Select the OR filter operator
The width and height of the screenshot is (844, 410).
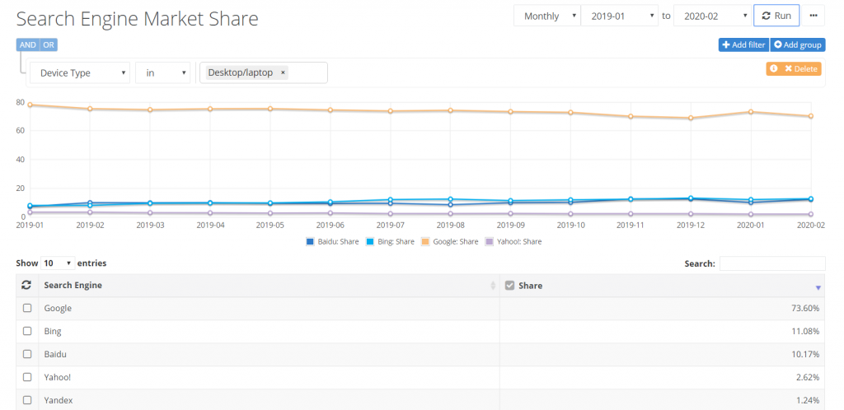(49, 44)
